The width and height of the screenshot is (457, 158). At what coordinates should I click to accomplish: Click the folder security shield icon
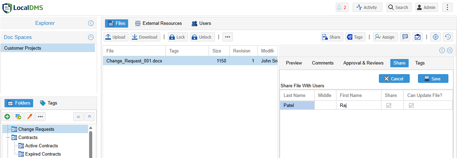click(18, 117)
